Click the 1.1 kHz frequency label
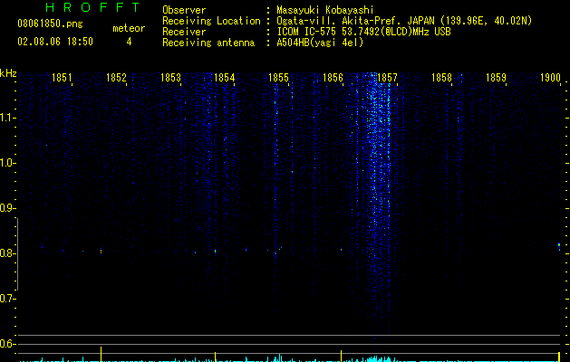 pos(7,118)
